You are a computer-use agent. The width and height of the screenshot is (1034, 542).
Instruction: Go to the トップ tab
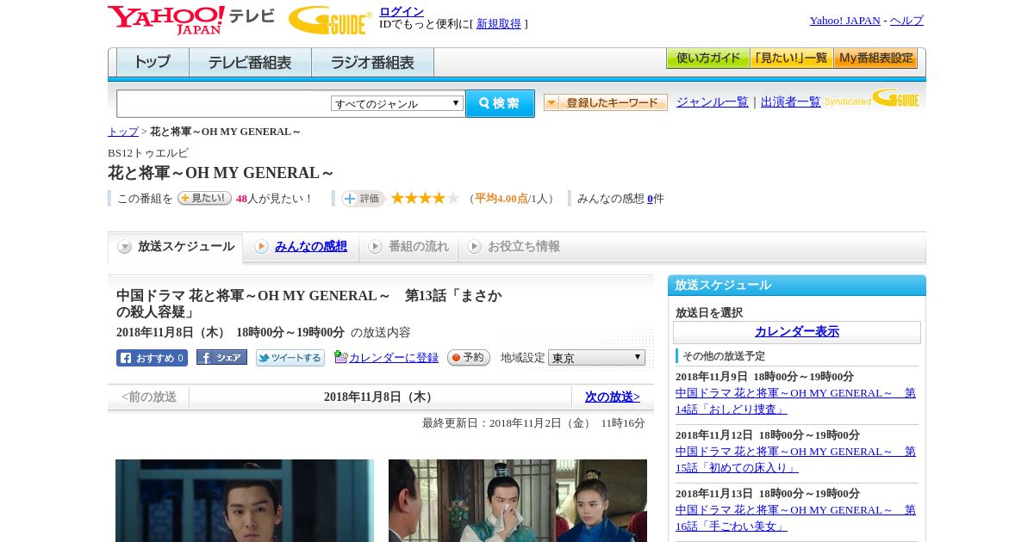pos(153,62)
